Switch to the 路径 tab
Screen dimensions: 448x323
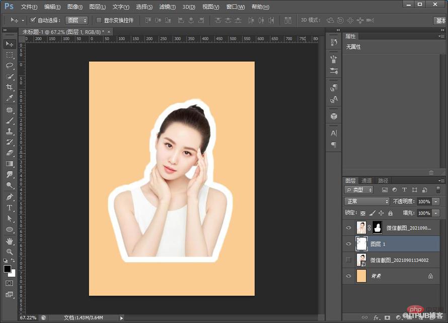[x=383, y=180]
